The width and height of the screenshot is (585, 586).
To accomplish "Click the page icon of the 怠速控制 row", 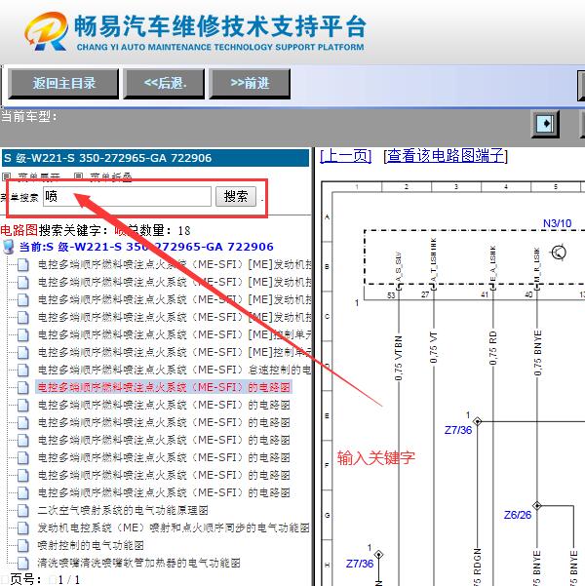I will point(22,370).
